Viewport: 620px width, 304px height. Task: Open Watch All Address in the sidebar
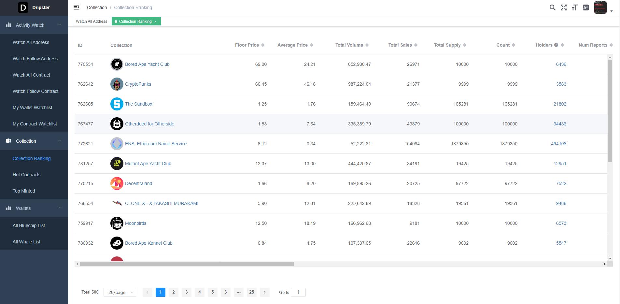tap(31, 42)
